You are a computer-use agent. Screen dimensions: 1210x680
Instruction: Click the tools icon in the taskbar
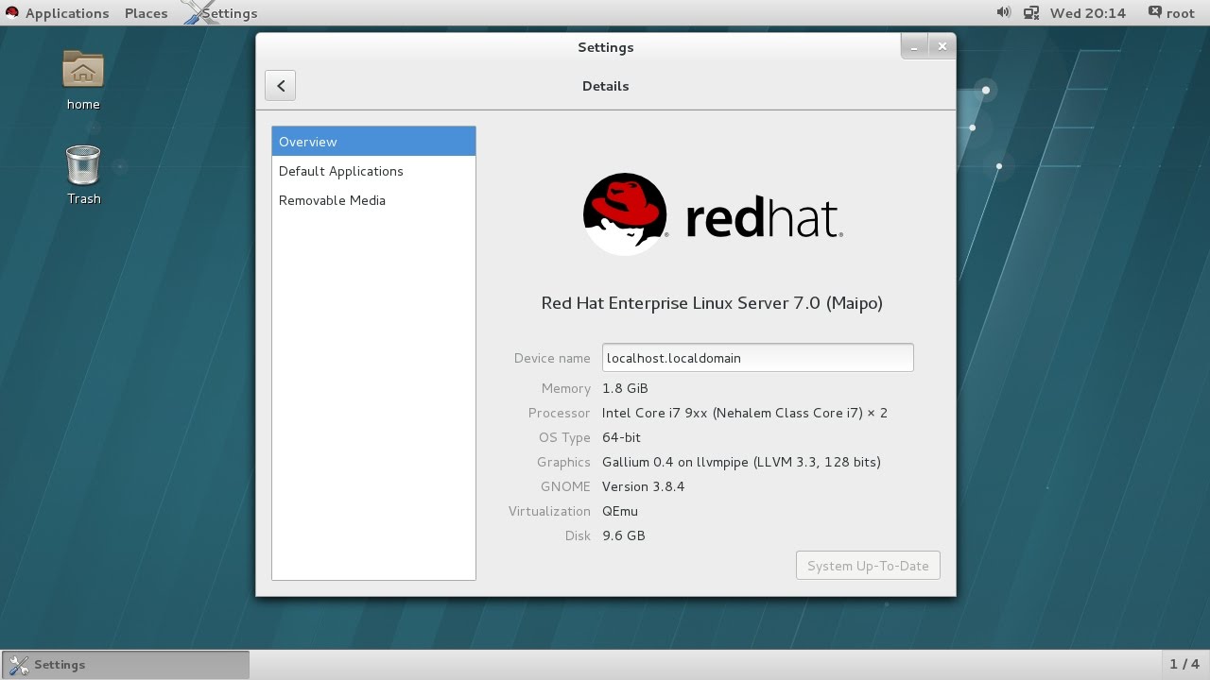pos(18,665)
